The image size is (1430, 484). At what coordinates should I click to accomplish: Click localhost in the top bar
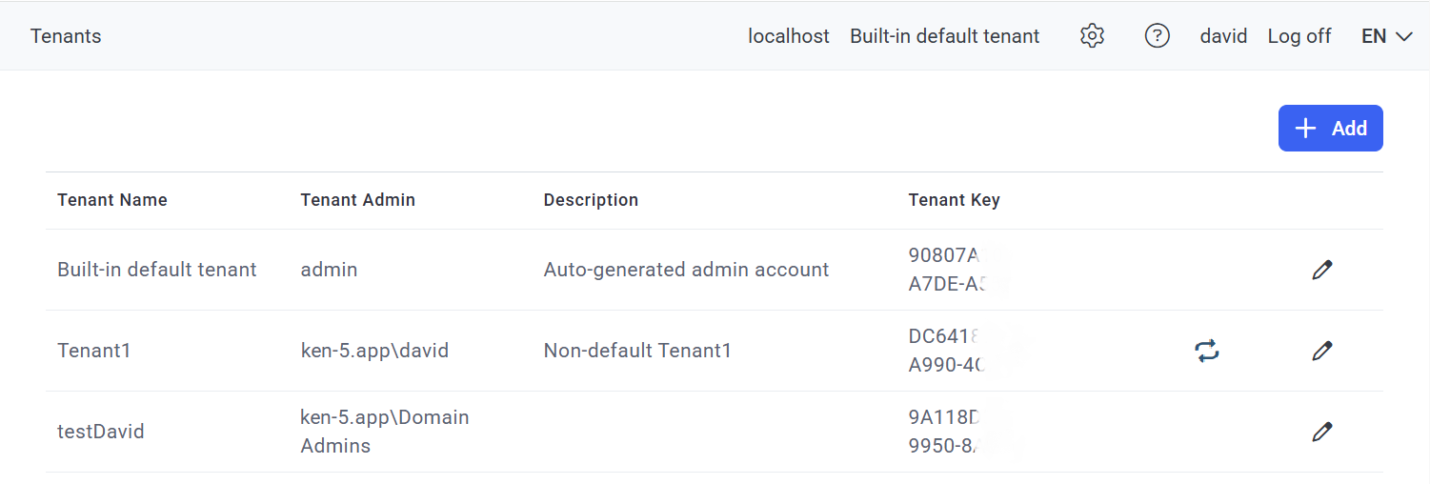[x=789, y=36]
